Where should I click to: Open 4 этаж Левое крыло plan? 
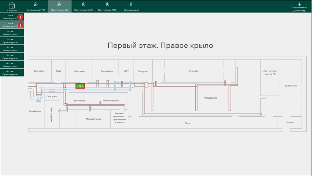click(x=10, y=65)
